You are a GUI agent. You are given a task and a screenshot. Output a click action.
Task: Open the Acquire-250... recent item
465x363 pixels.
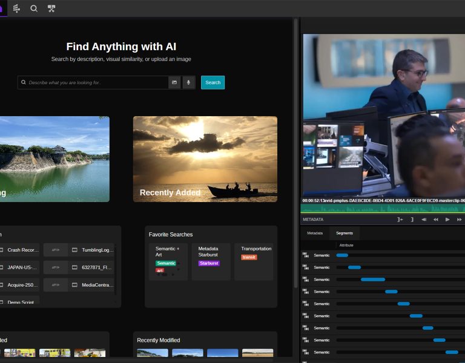coord(19,285)
